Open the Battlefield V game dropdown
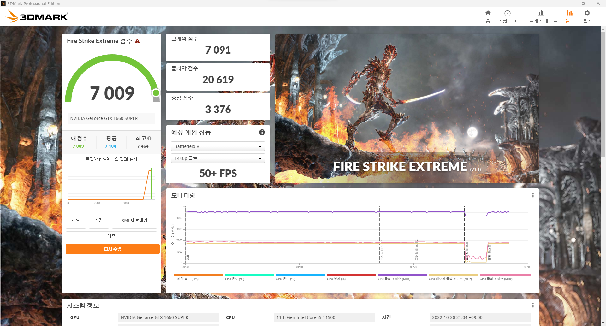Viewport: 606px width, 326px height. 218,146
